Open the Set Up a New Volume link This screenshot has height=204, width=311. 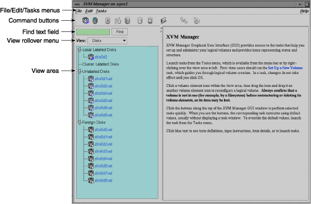click(x=285, y=68)
